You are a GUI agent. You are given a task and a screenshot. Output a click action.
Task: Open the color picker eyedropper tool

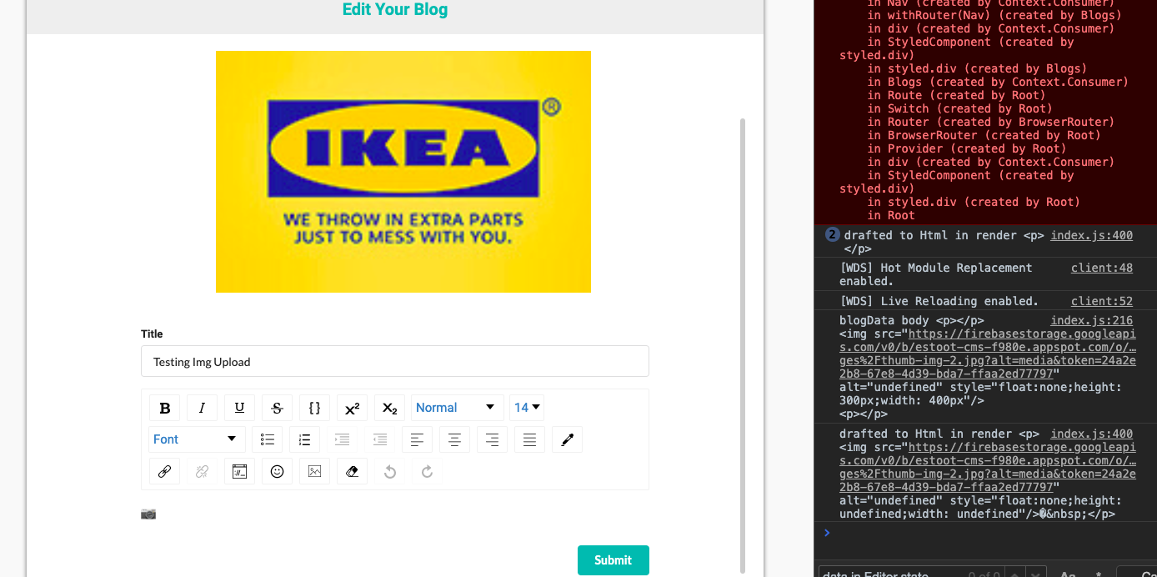[x=567, y=439]
